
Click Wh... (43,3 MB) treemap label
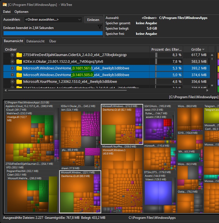point(186,152)
